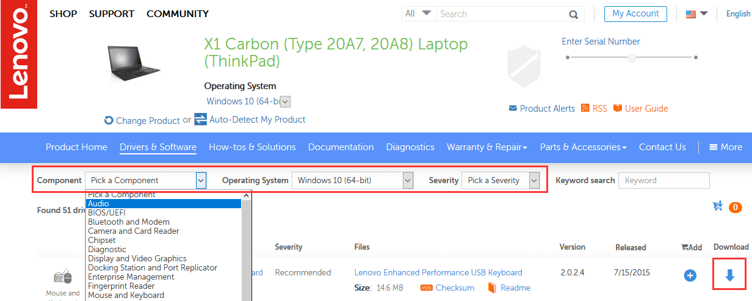The width and height of the screenshot is (752, 301).
Task: Open the search category All dropdown
Action: [x=418, y=13]
